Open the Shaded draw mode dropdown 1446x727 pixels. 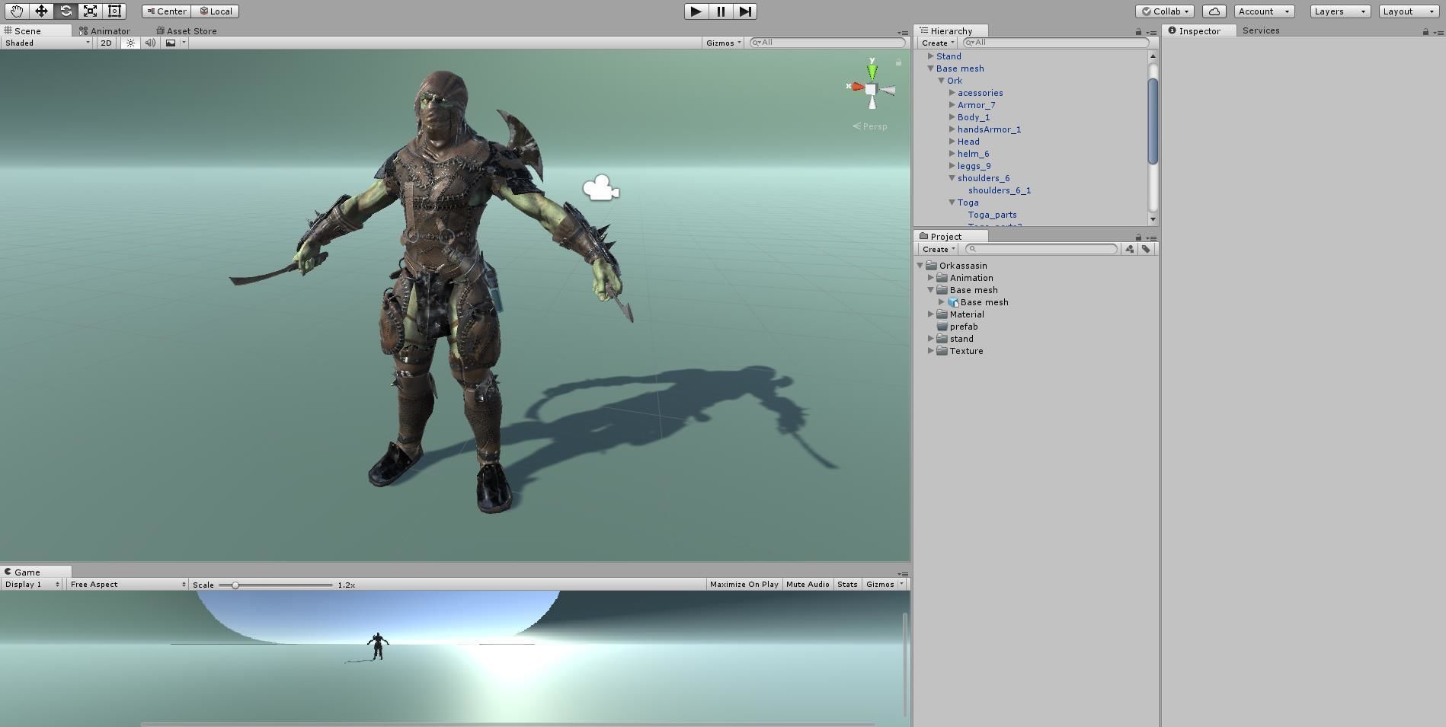pyautogui.click(x=47, y=43)
